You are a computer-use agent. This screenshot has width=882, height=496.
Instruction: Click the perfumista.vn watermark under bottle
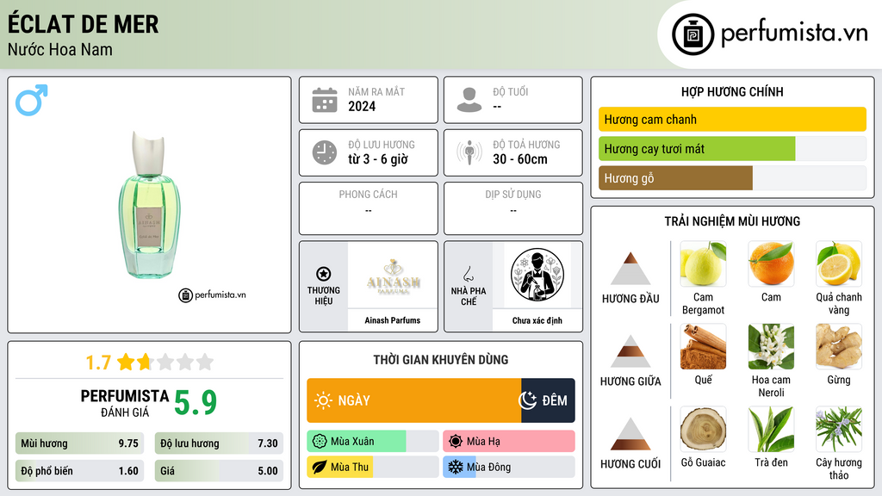point(212,294)
